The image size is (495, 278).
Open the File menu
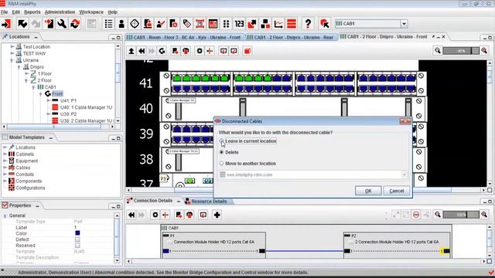click(4, 12)
